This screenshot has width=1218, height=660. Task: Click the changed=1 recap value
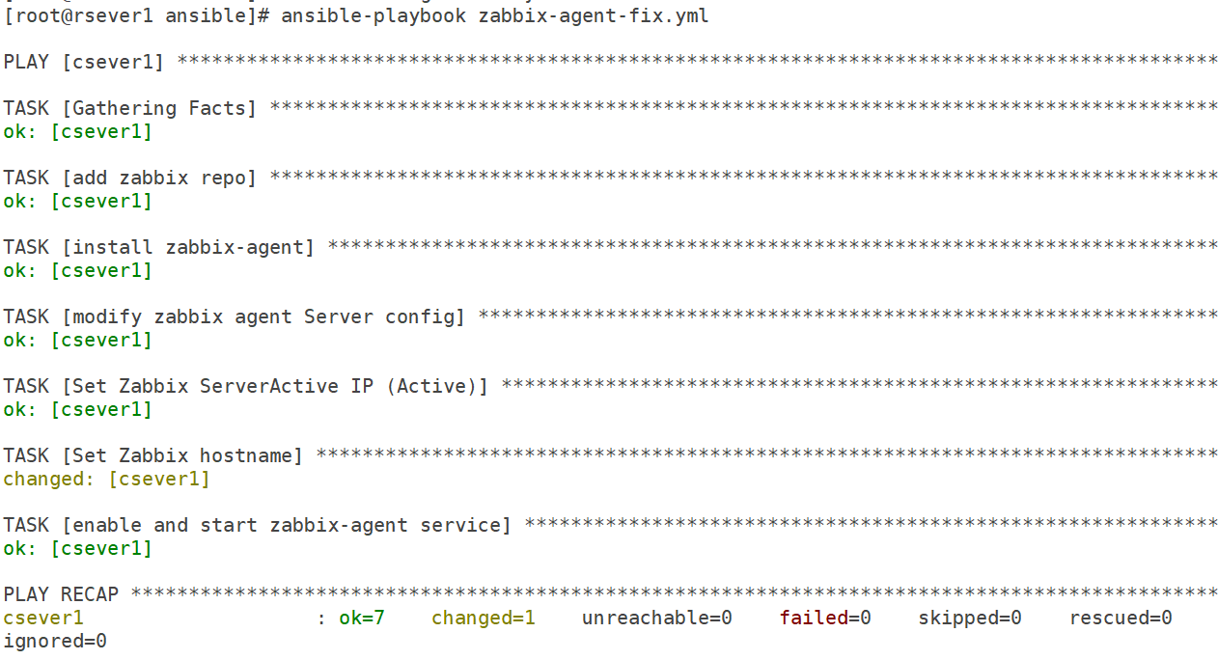[484, 619]
